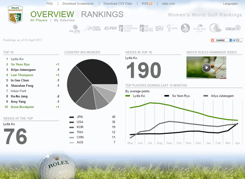
Task: Open the LPGA golfer logo
Action: (x=172, y=28)
